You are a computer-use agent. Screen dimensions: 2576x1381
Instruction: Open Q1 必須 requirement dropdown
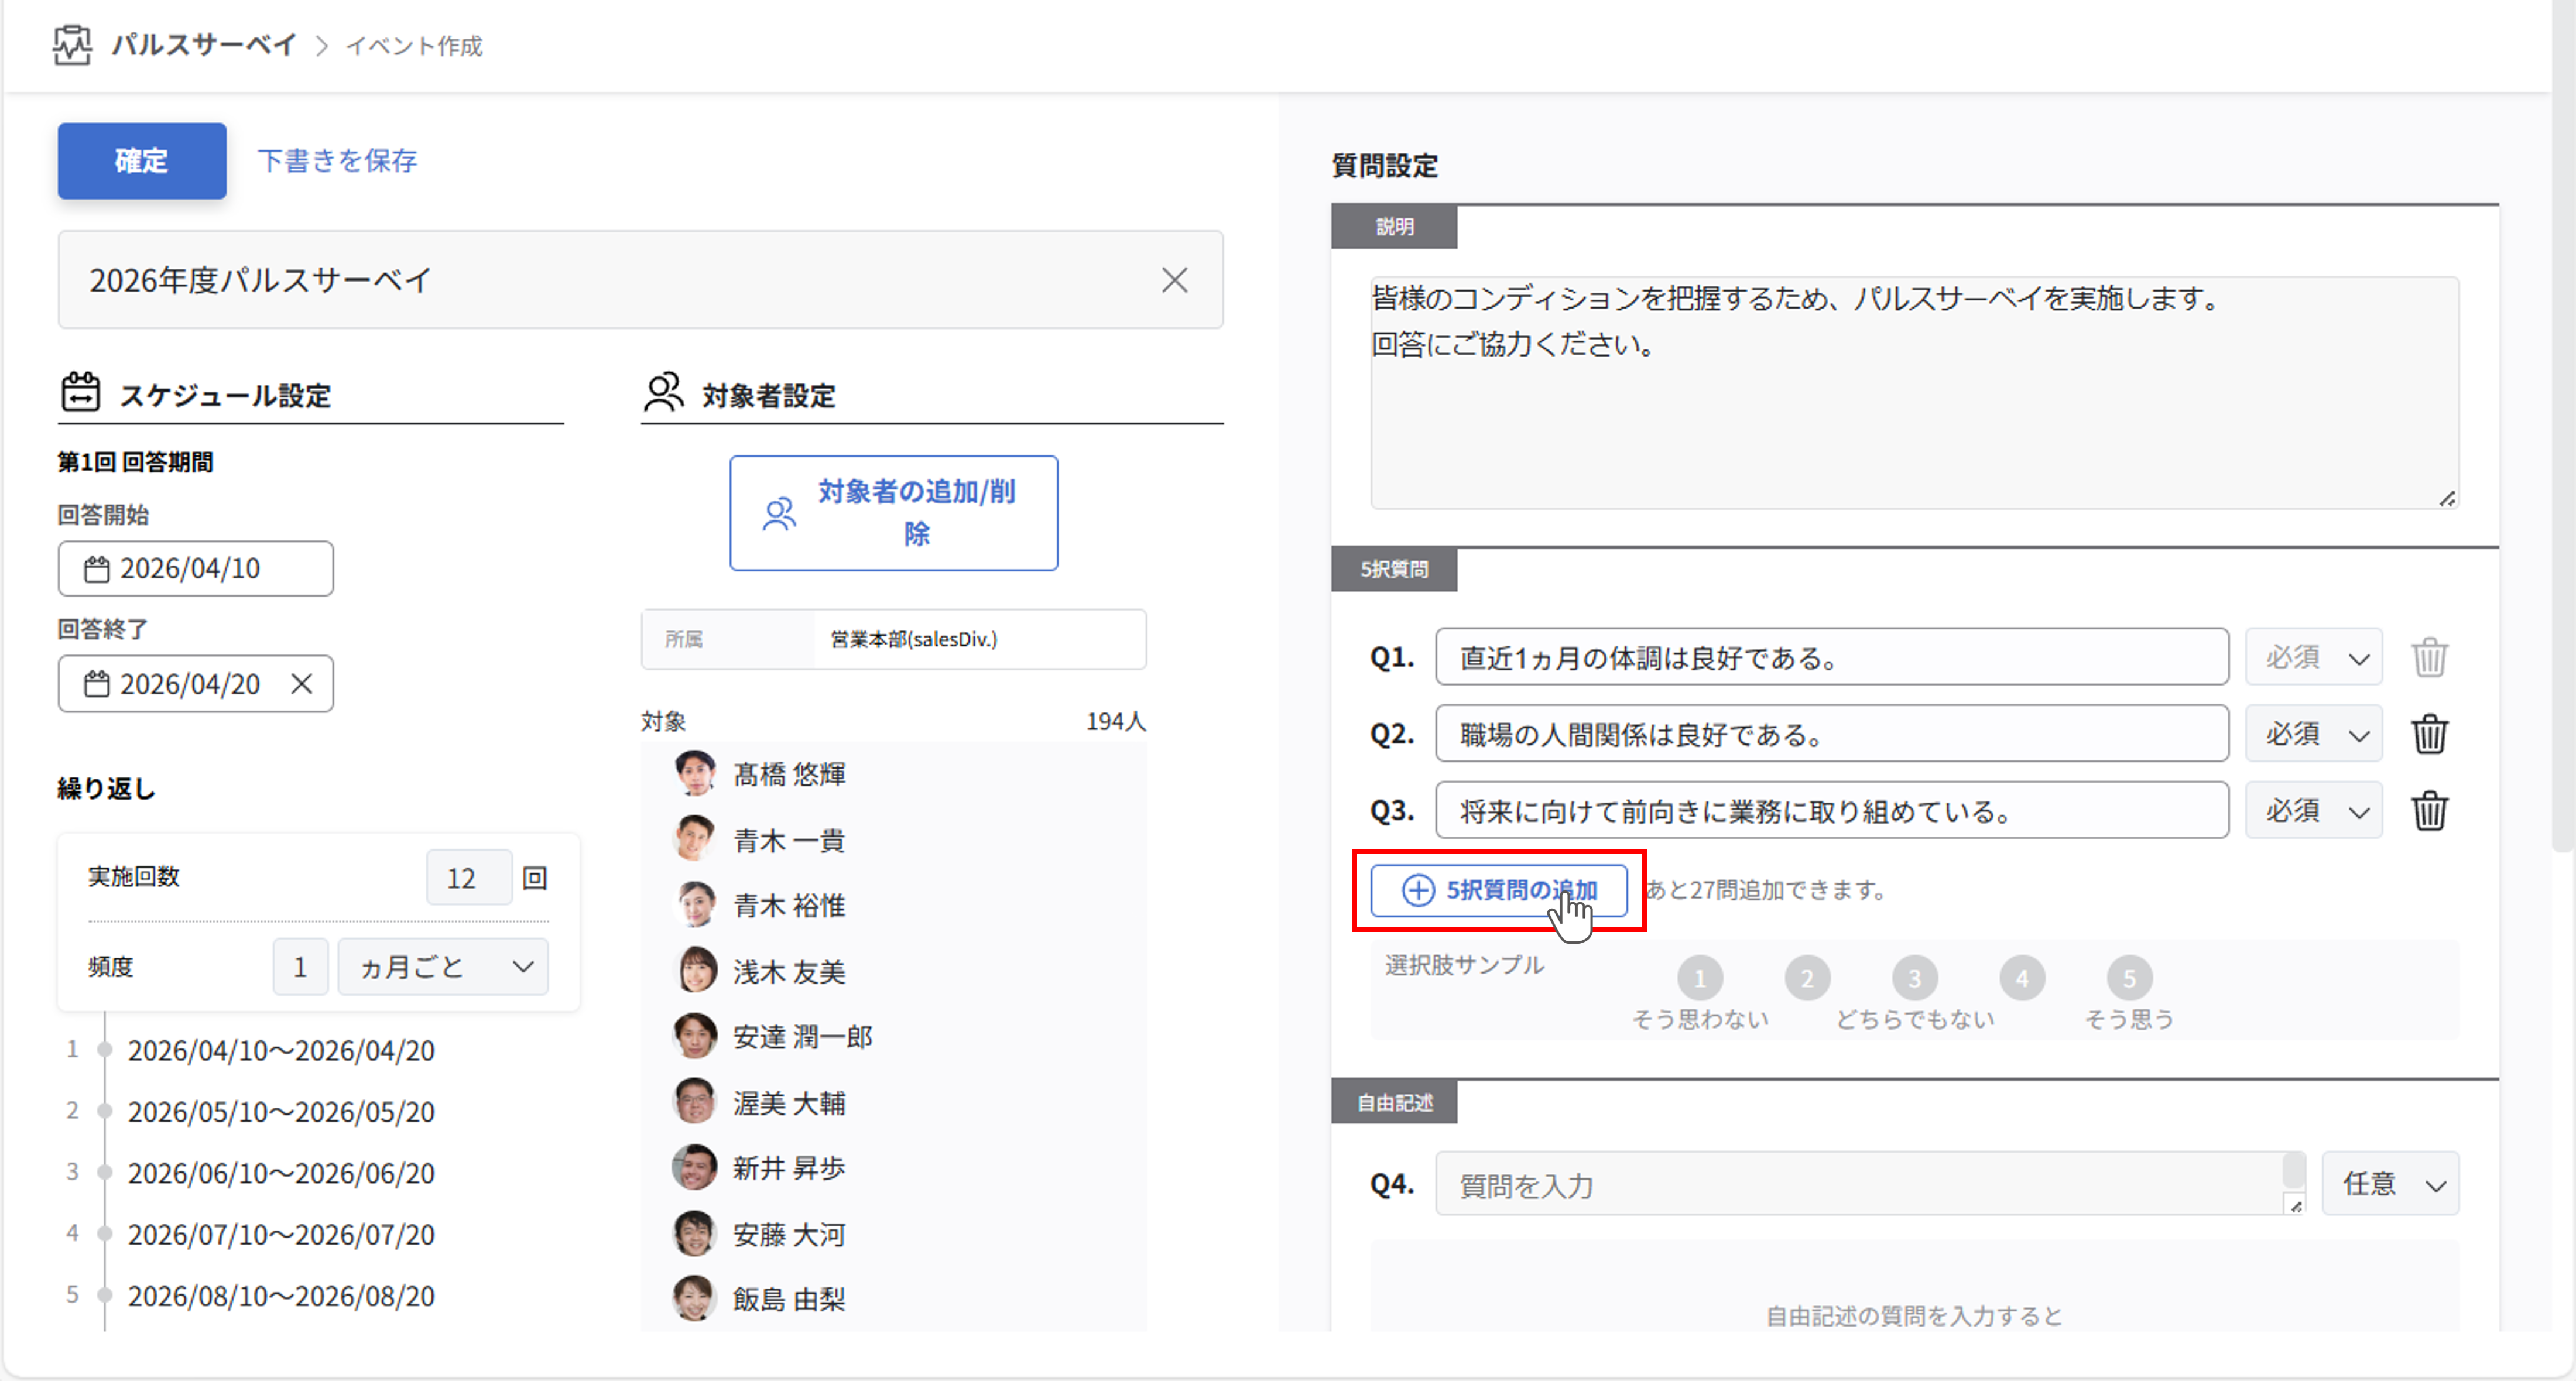tap(2314, 658)
